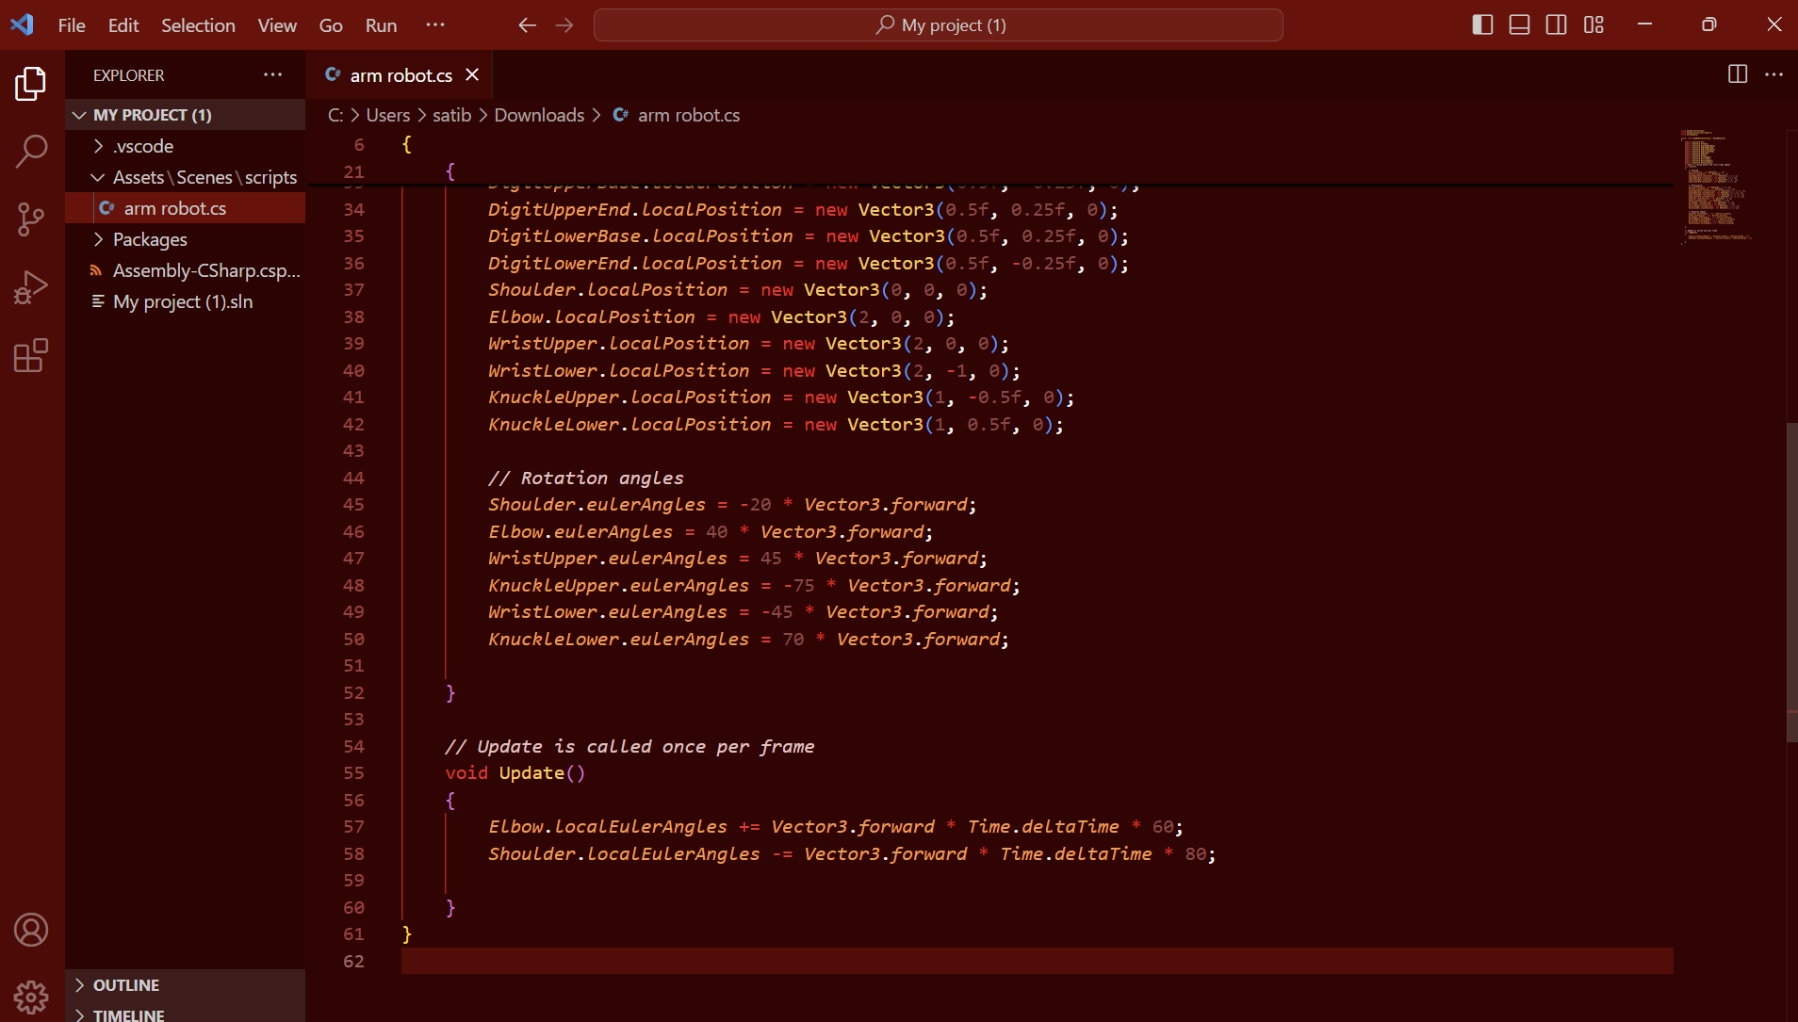Expand the Packages folder

(185, 239)
